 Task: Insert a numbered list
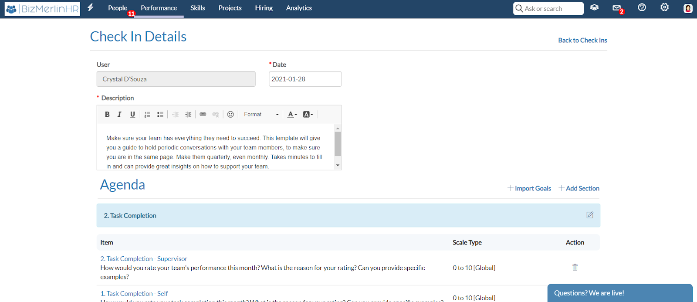pos(147,115)
